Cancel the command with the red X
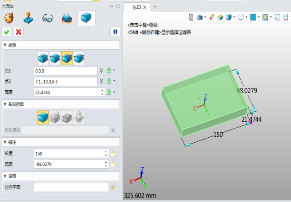This screenshot has width=291, height=202. click(19, 31)
